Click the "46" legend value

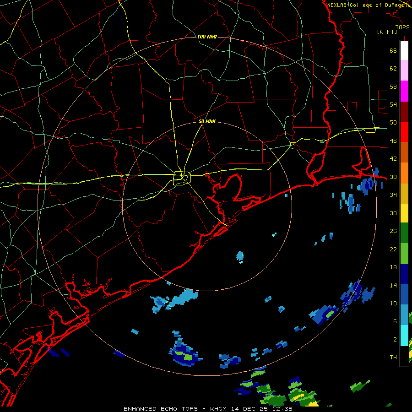point(393,141)
